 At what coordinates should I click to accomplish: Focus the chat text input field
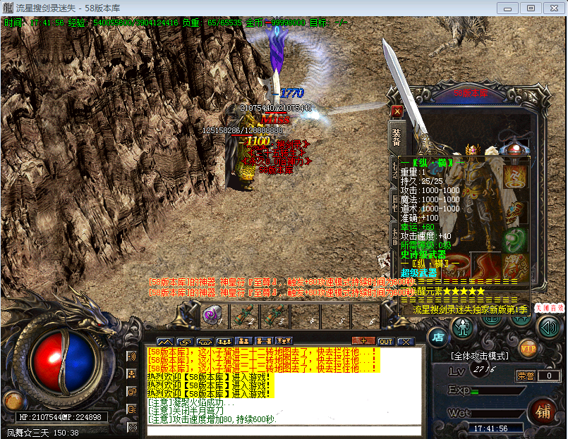(x=284, y=431)
